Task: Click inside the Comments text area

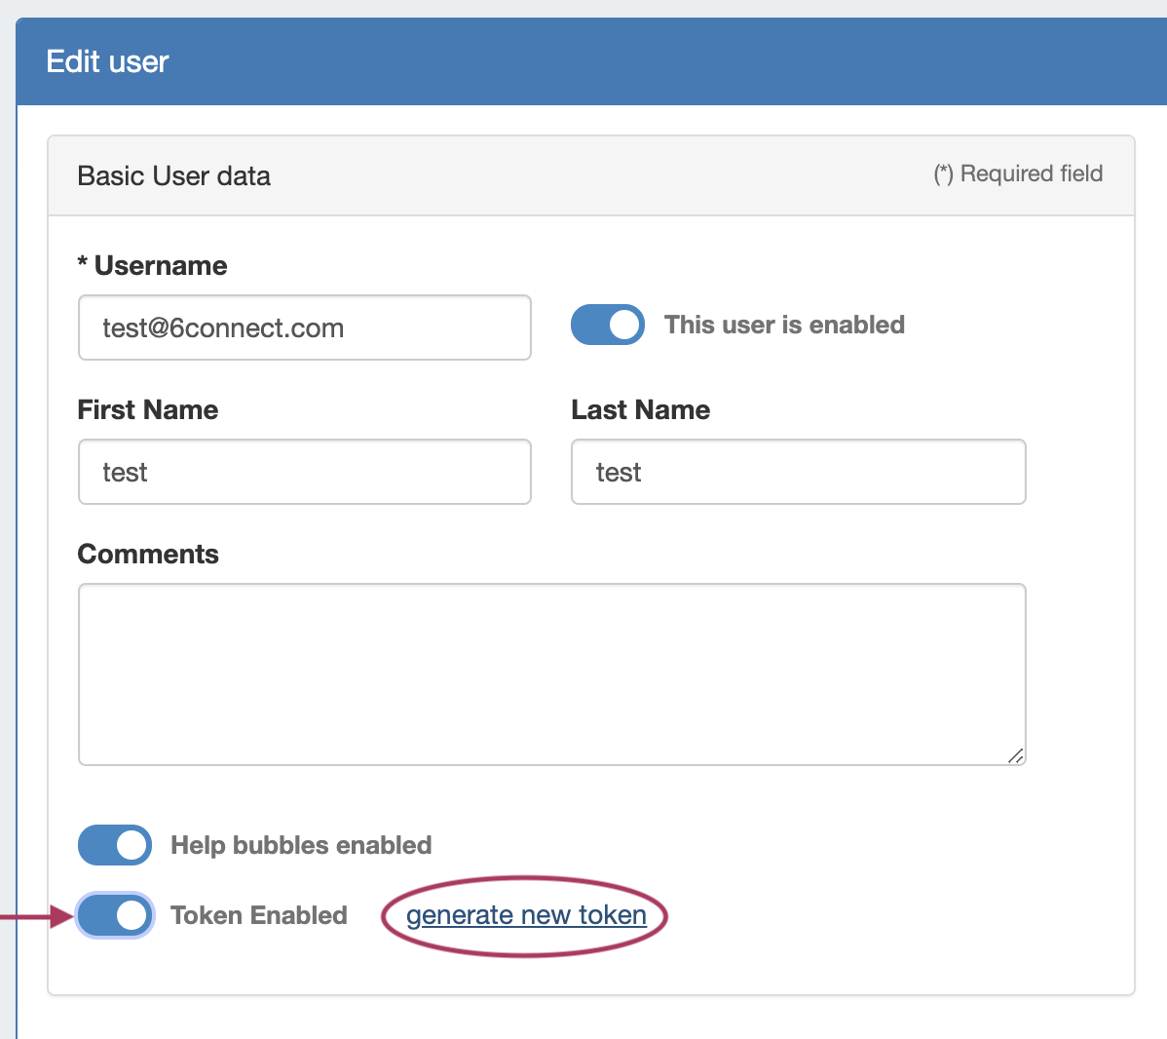Action: click(551, 673)
